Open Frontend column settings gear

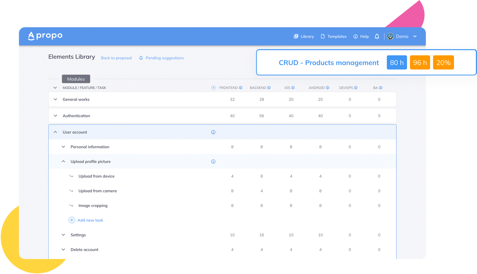point(241,88)
